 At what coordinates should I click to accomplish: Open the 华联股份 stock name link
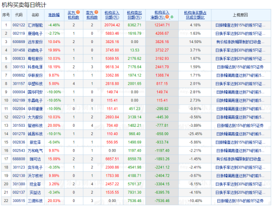[x=35, y=75]
